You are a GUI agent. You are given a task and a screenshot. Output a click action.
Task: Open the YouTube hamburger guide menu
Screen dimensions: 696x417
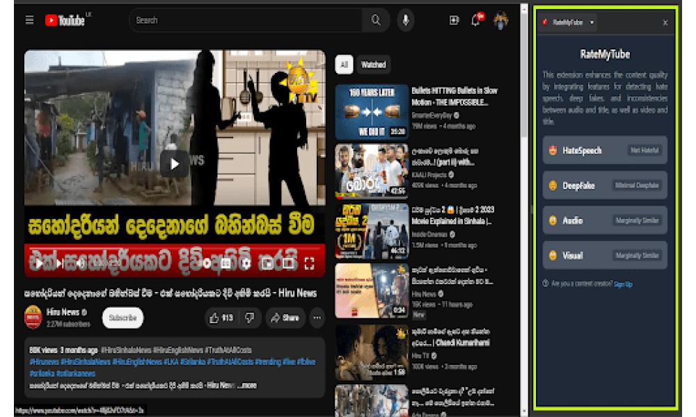pos(29,20)
